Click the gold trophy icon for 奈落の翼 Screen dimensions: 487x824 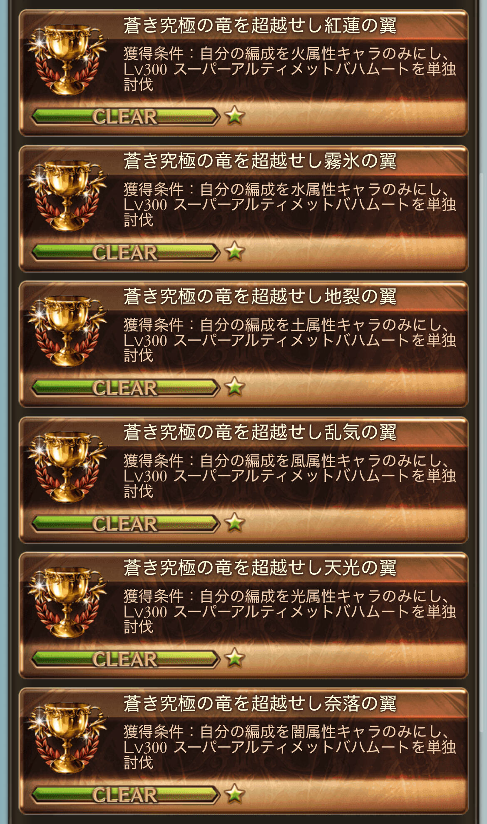pyautogui.click(x=67, y=738)
